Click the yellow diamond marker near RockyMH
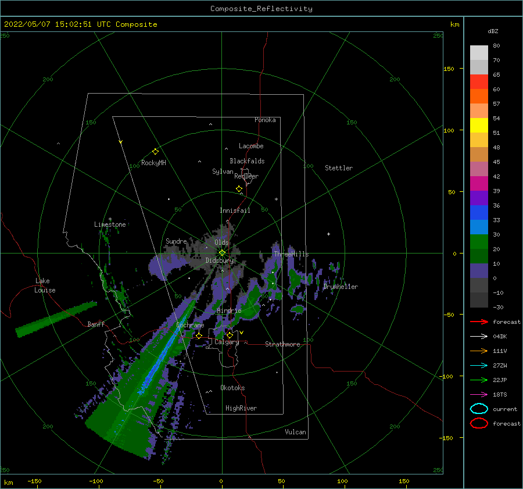The height and width of the screenshot is (489, 523). point(155,152)
